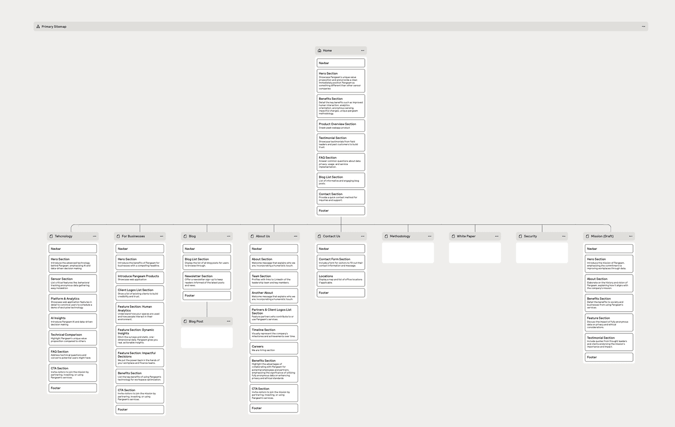The width and height of the screenshot is (675, 427).
Task: Select the Footer block in Mission (Draft)
Action: coord(609,357)
